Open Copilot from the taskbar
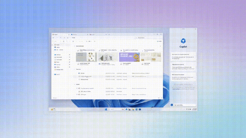The image size is (246, 138). pyautogui.click(x=126, y=109)
